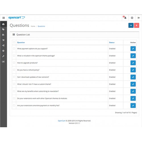Open the System gear icon in sidebar
The width and height of the screenshot is (142, 142).
[3, 51]
